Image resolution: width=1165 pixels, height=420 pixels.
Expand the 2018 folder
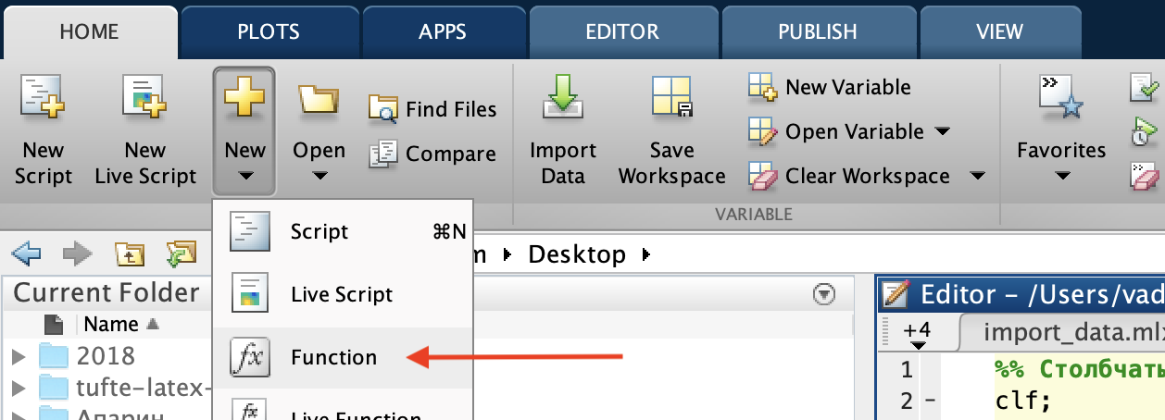click(x=19, y=356)
